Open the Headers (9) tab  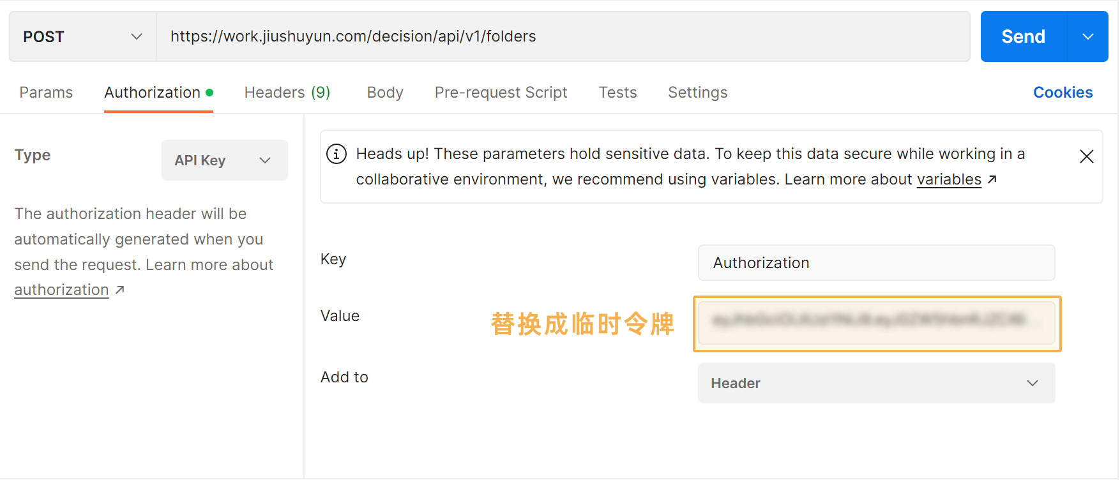pos(287,93)
